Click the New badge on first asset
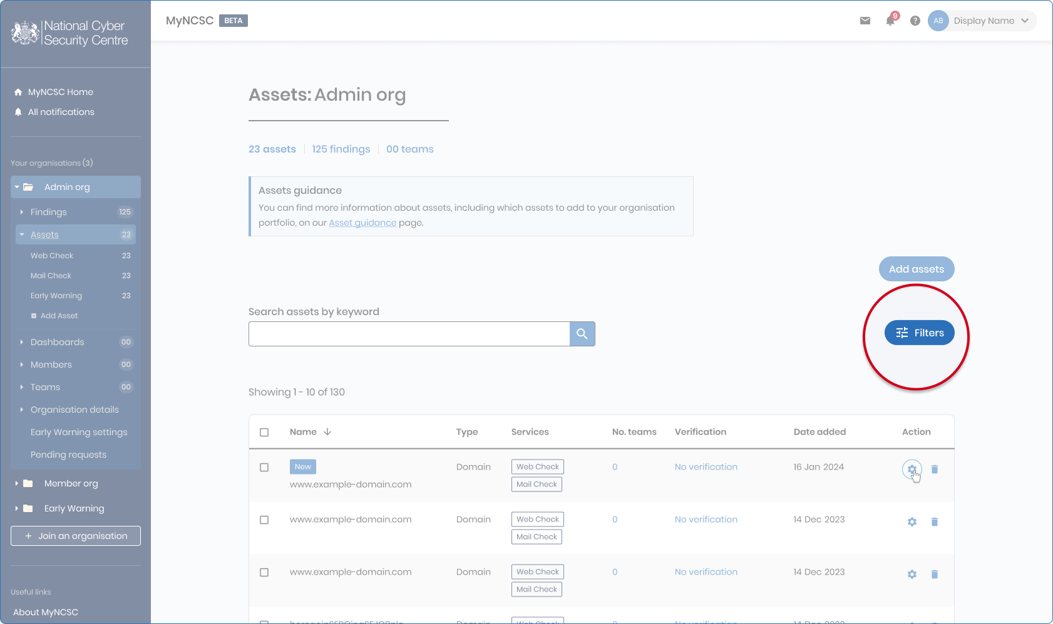The width and height of the screenshot is (1053, 624). 303,466
